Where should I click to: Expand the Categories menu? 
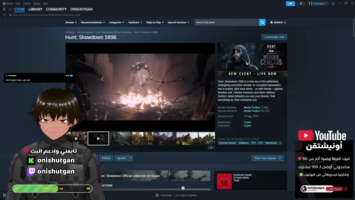coord(116,22)
